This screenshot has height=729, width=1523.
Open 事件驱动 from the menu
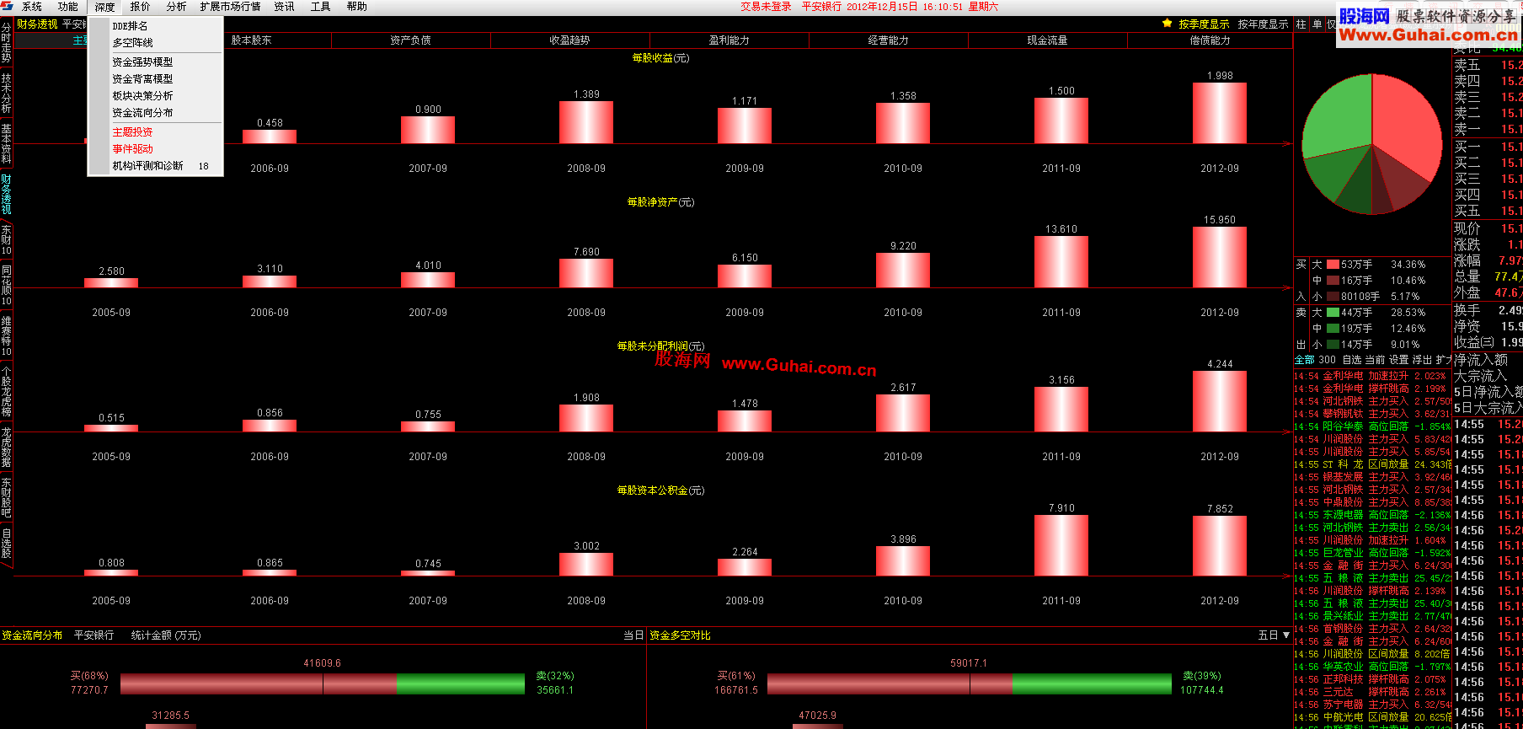pos(156,149)
